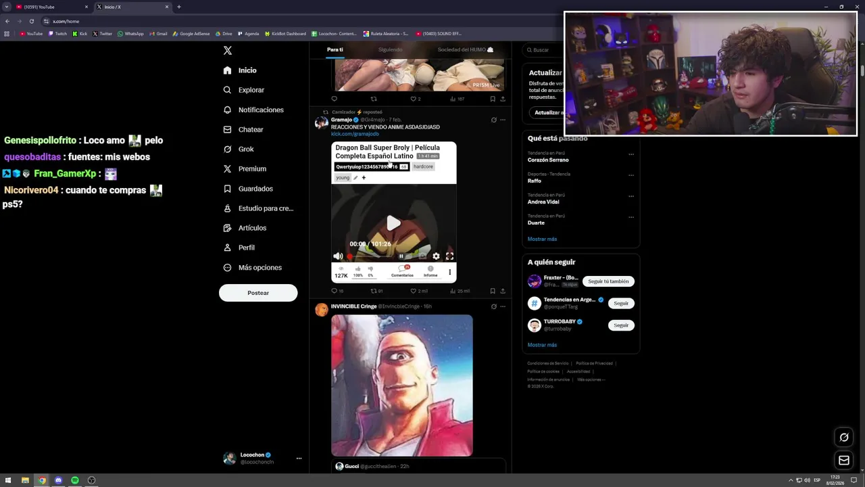
Task: Open the Dragon Ball Super Broly image
Action: pyautogui.click(x=394, y=212)
